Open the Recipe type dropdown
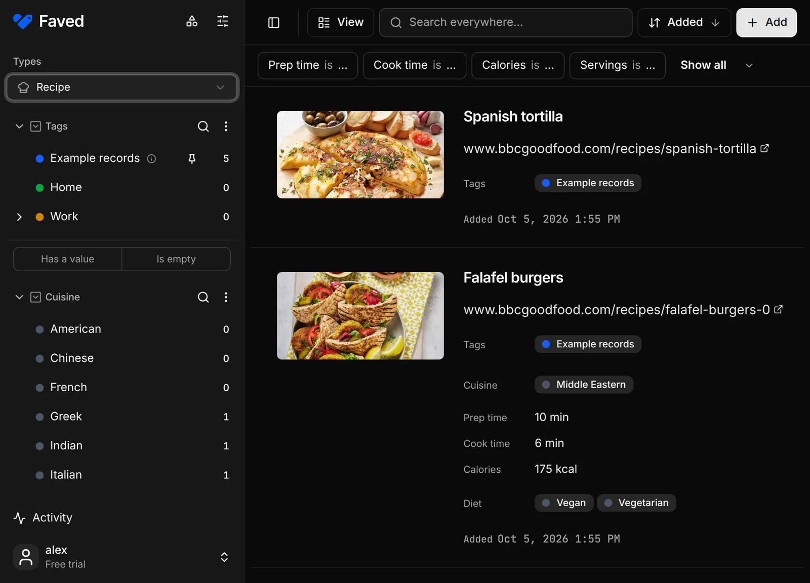The image size is (810, 583). click(121, 88)
